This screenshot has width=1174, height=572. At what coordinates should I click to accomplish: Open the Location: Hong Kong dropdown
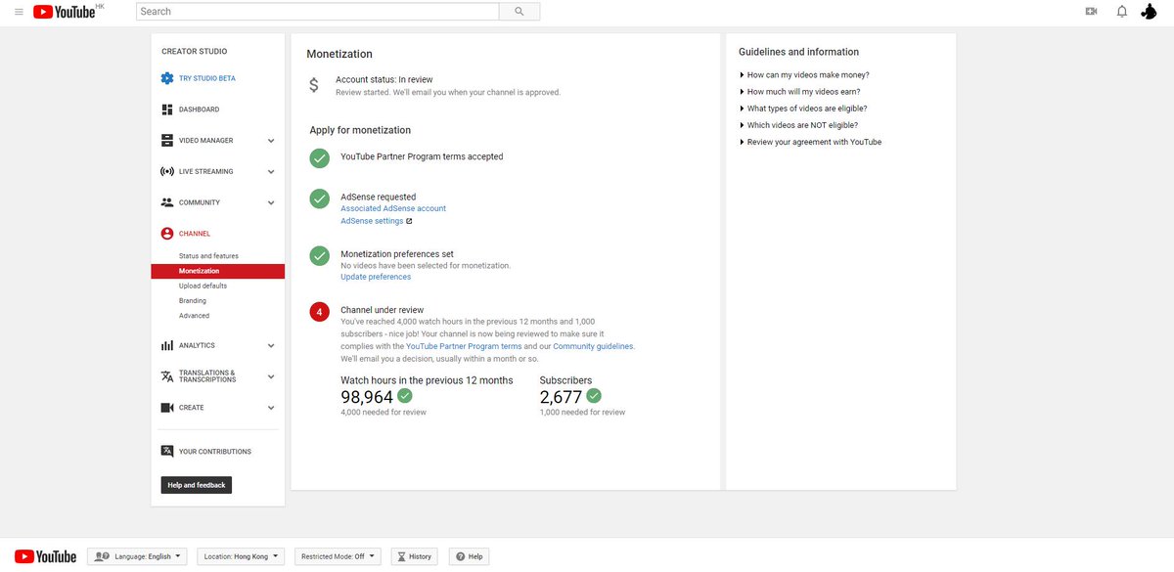point(241,556)
